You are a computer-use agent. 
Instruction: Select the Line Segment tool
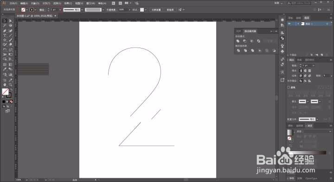[x=10, y=36]
